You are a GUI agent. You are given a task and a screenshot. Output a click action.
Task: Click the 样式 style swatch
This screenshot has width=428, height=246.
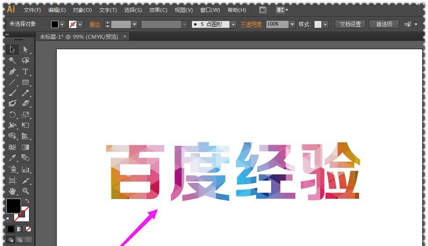click(x=318, y=24)
